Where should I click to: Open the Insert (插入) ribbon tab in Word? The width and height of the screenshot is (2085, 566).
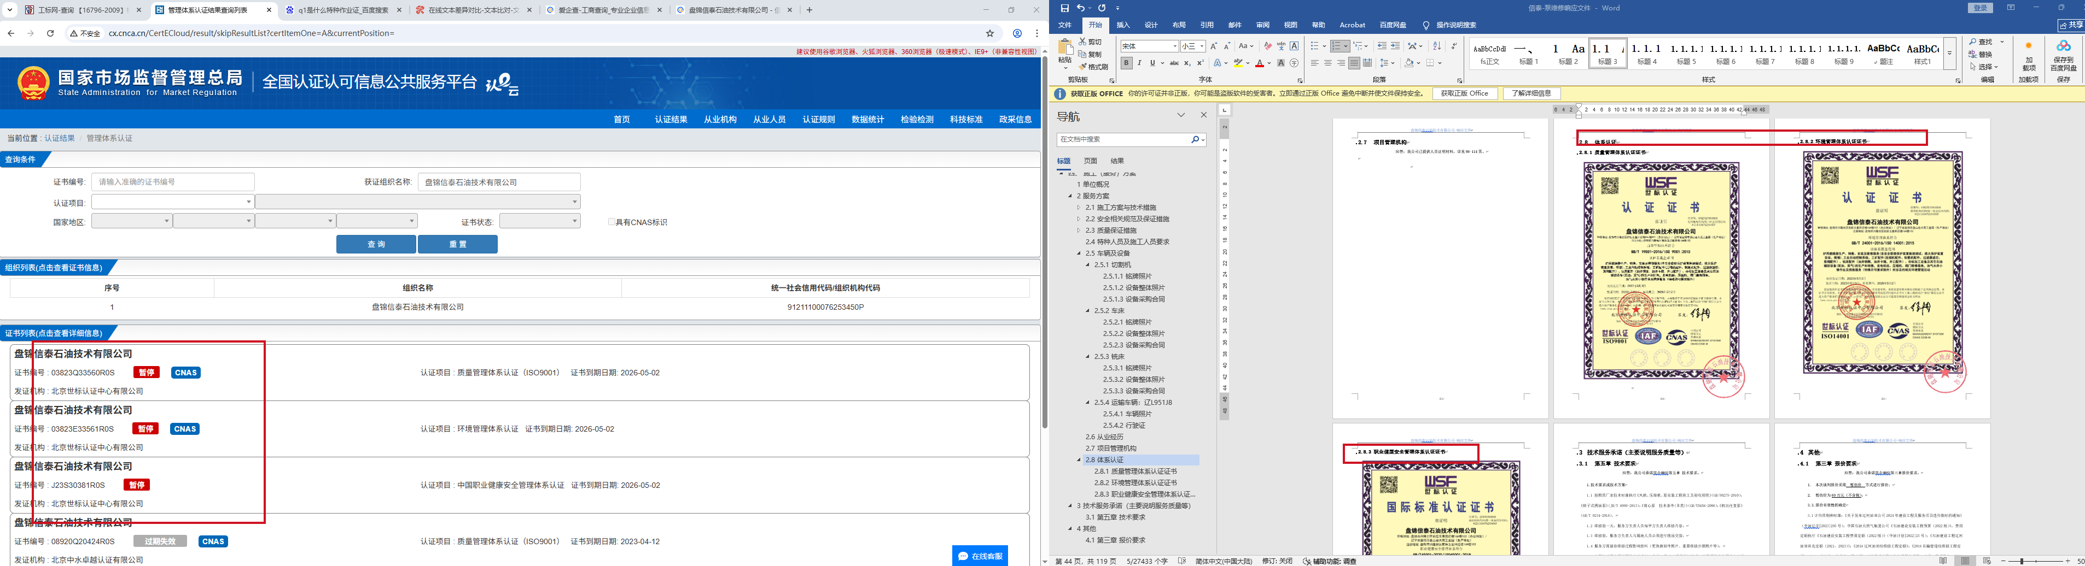coord(1123,25)
